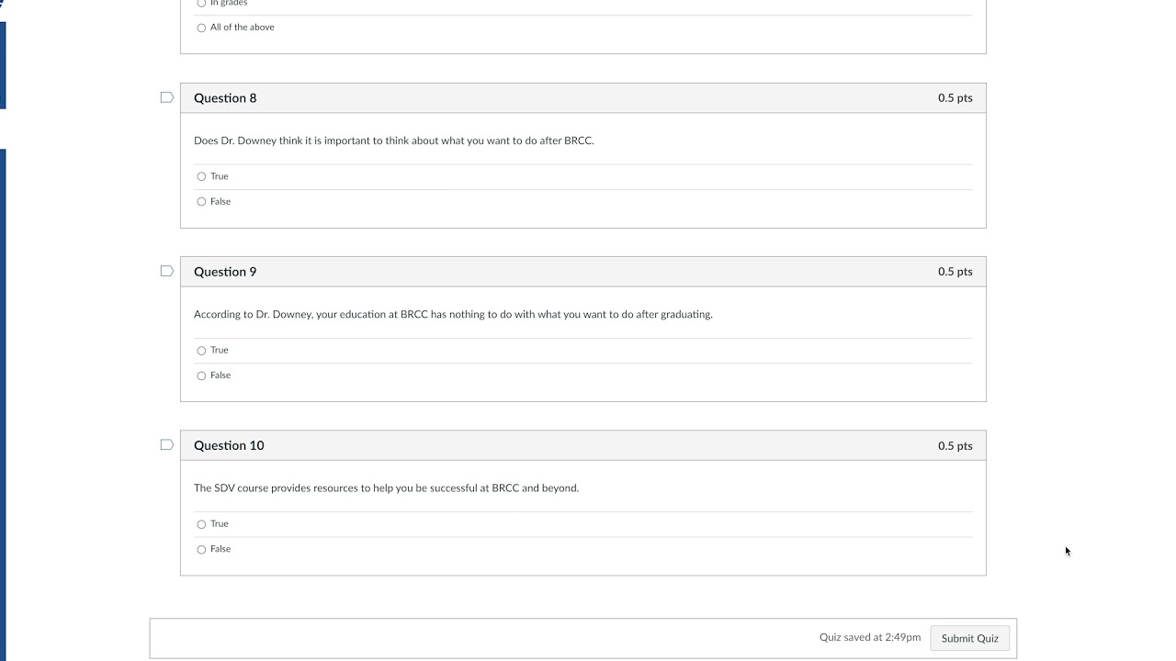The image size is (1176, 661).
Task: Select True for Question 9
Action: [x=201, y=351]
